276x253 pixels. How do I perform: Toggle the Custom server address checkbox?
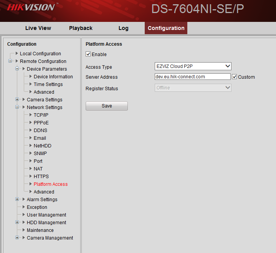tap(235, 77)
